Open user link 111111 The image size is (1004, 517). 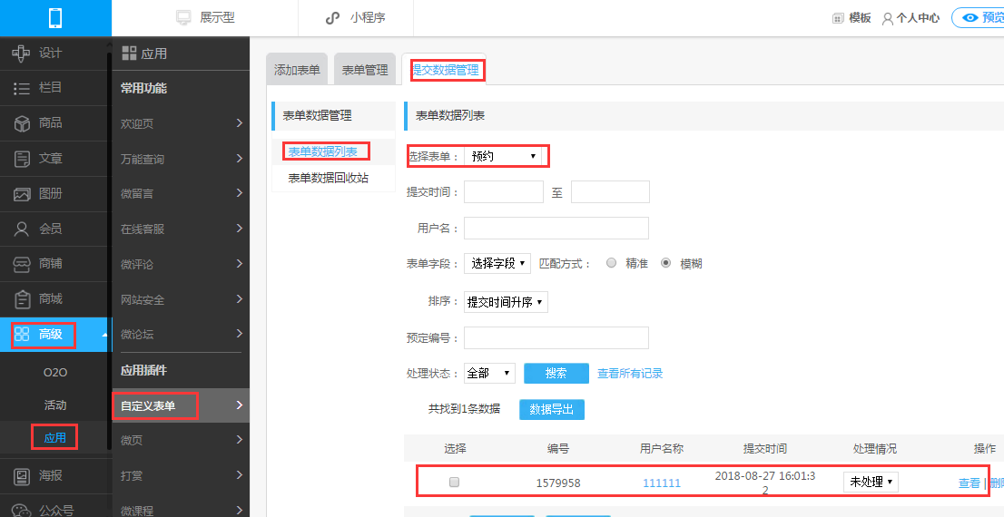click(x=662, y=483)
